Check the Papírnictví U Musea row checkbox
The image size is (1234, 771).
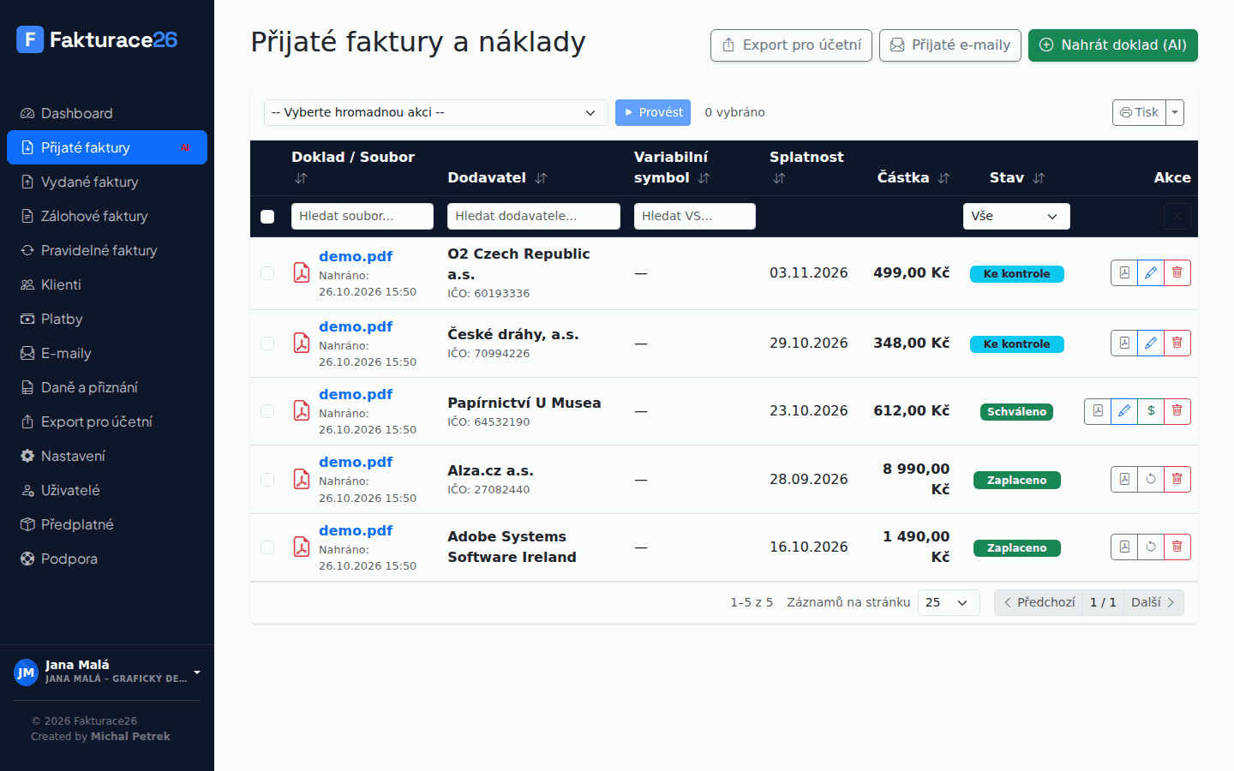(x=267, y=411)
